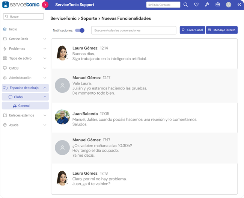Click the Inicio home icon
This screenshot has width=244, height=198.
[x=5, y=29]
